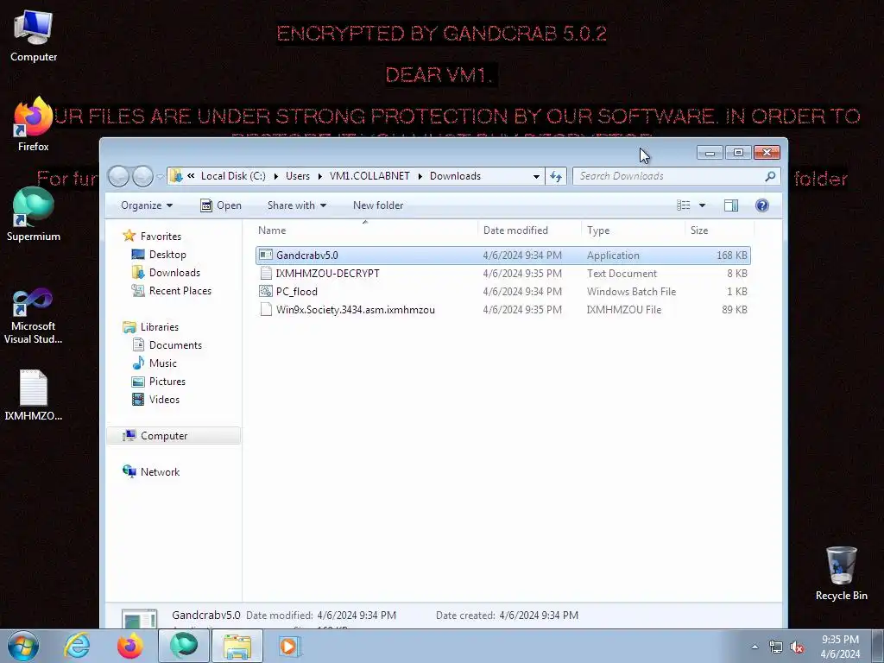Open Documents library in the navigation pane
Screen dimensions: 884x663
[x=175, y=345]
